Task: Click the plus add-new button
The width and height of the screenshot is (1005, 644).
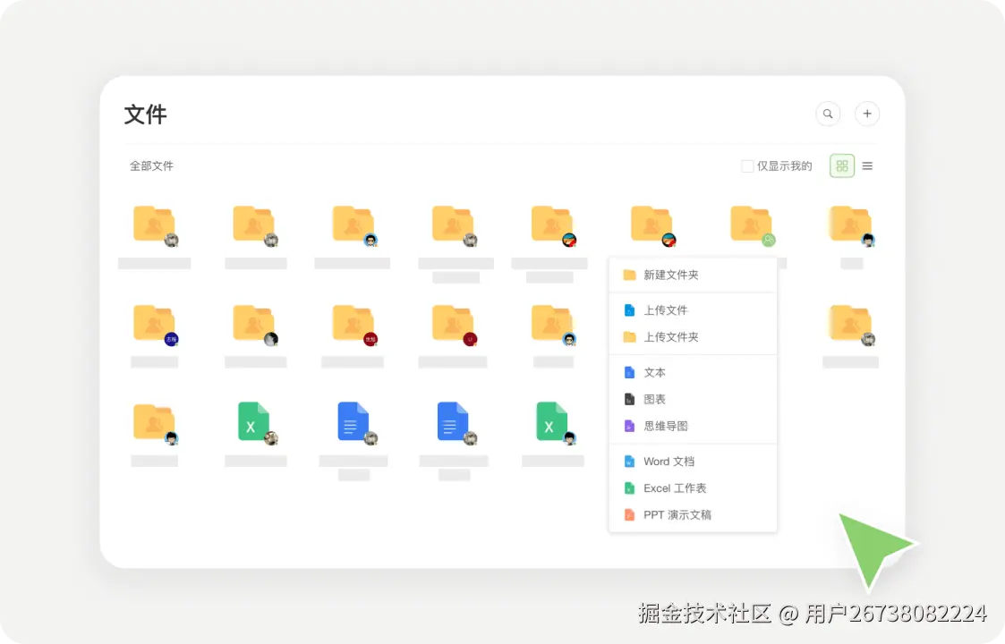Action: pyautogui.click(x=867, y=114)
